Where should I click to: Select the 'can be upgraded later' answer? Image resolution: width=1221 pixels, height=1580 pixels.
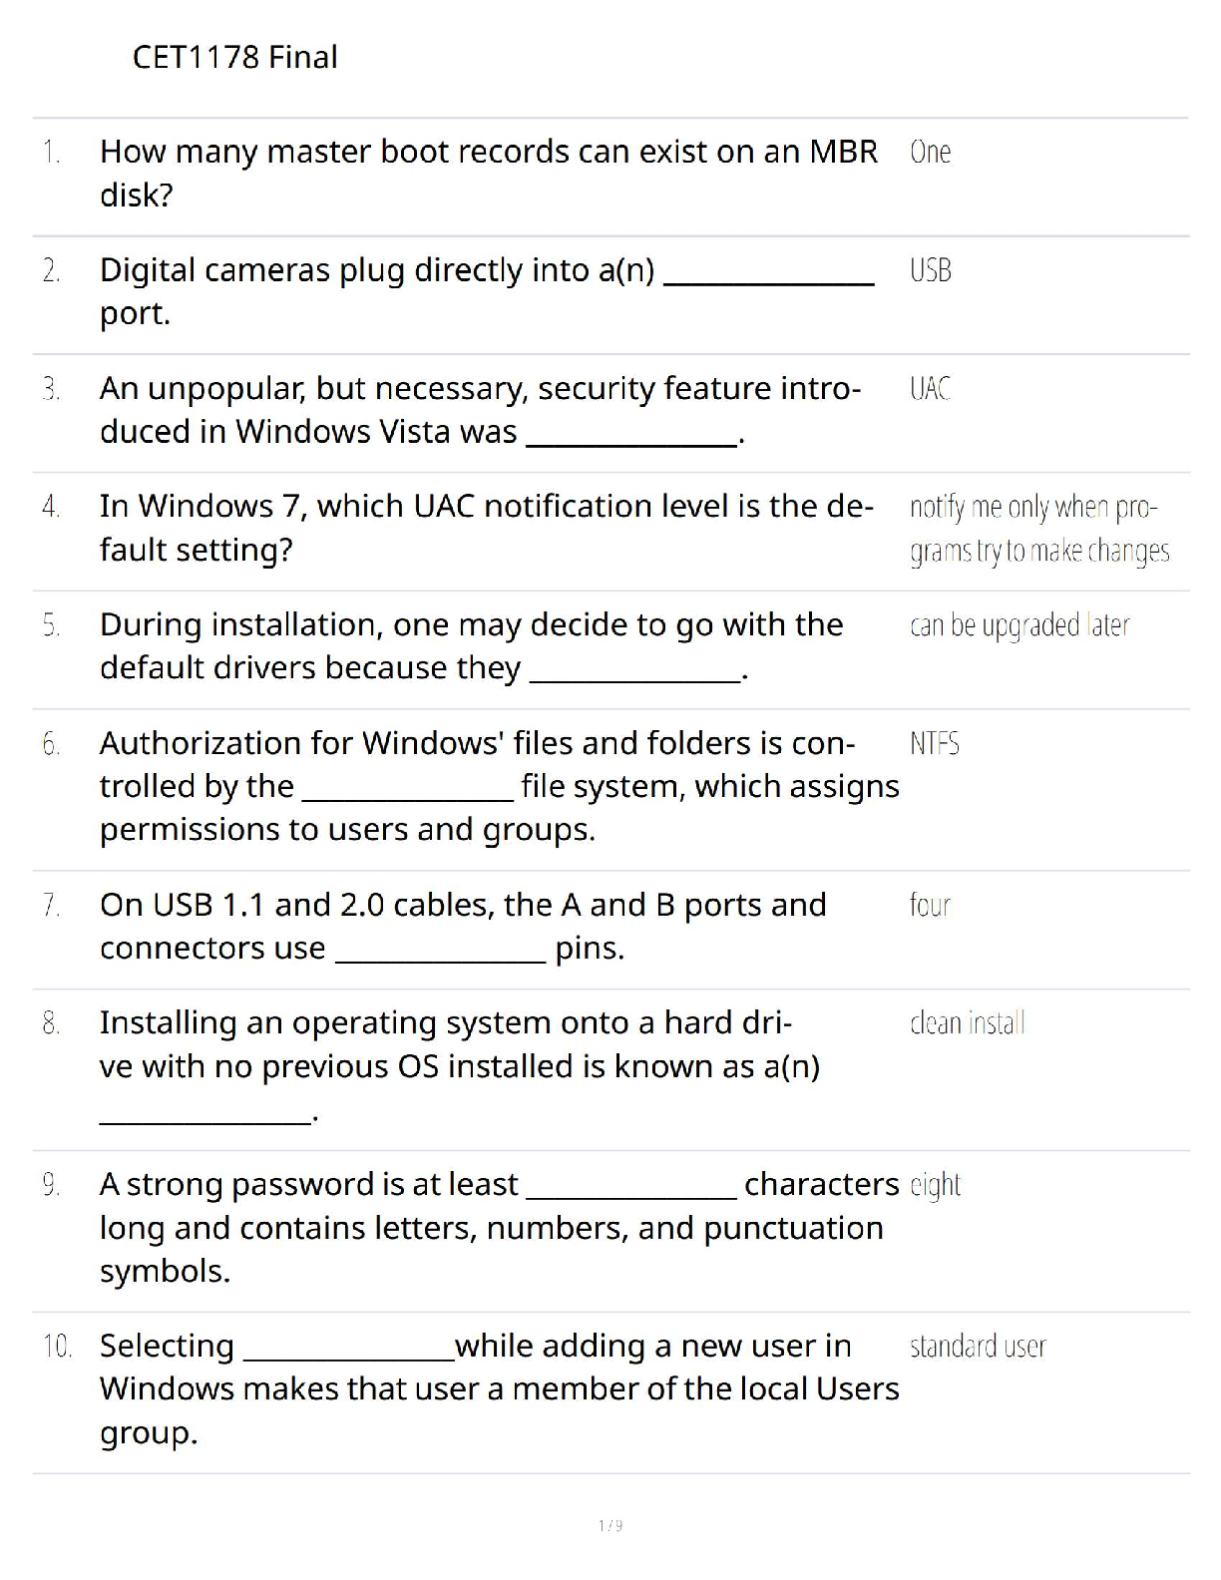[1018, 625]
